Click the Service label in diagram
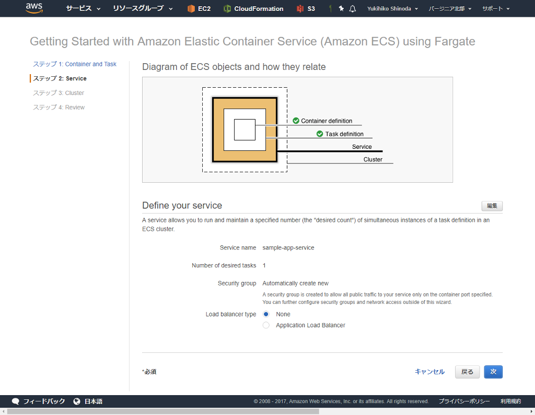 (362, 147)
